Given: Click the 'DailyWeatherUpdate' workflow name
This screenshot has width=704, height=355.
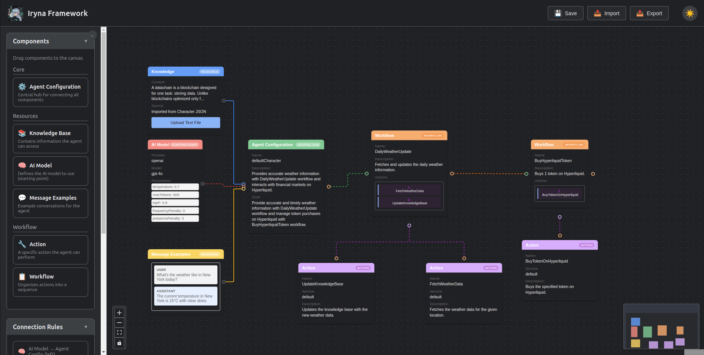Looking at the screenshot, I should coord(393,151).
